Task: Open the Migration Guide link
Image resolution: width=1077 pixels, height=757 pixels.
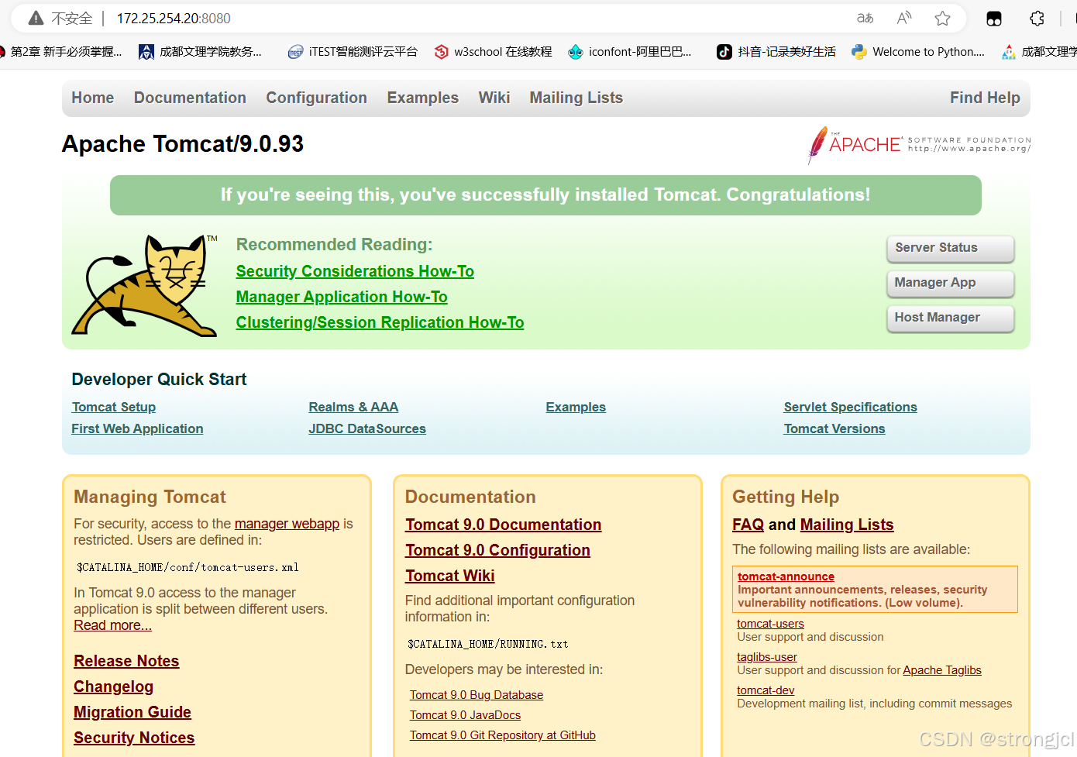Action: click(x=132, y=712)
